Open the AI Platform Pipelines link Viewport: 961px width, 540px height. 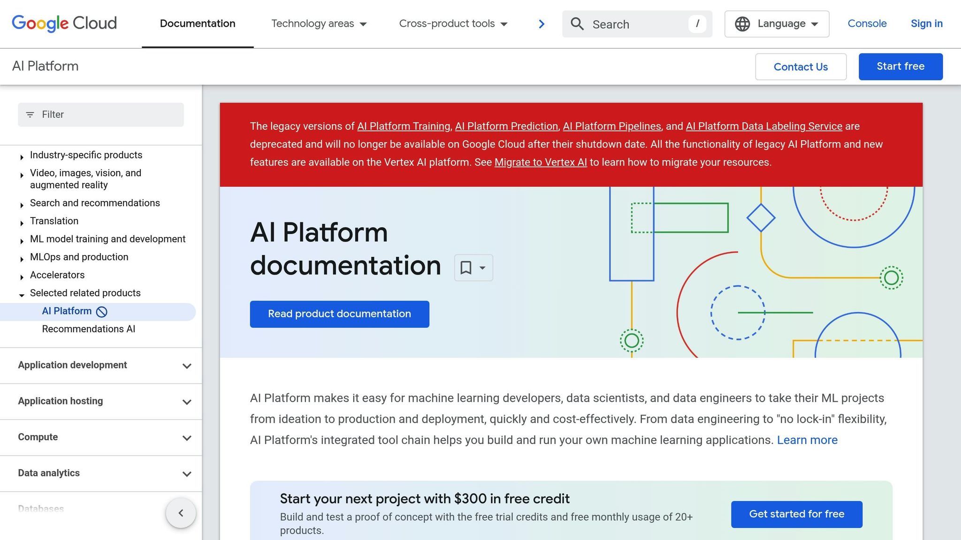click(612, 127)
